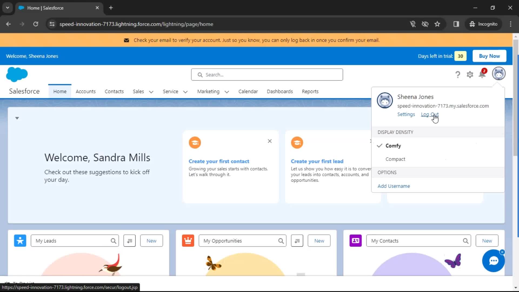This screenshot has width=519, height=292.
Task: Expand the Marketing tab dropdown chevron
Action: [x=227, y=92]
